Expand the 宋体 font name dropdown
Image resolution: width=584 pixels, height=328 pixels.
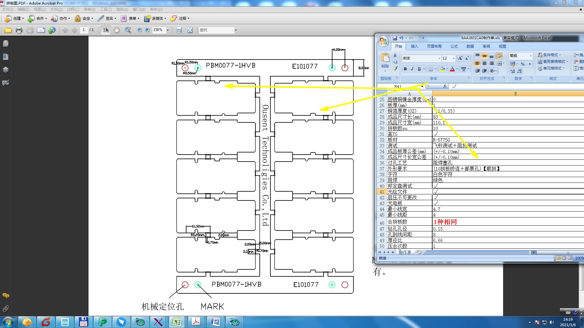pos(439,58)
